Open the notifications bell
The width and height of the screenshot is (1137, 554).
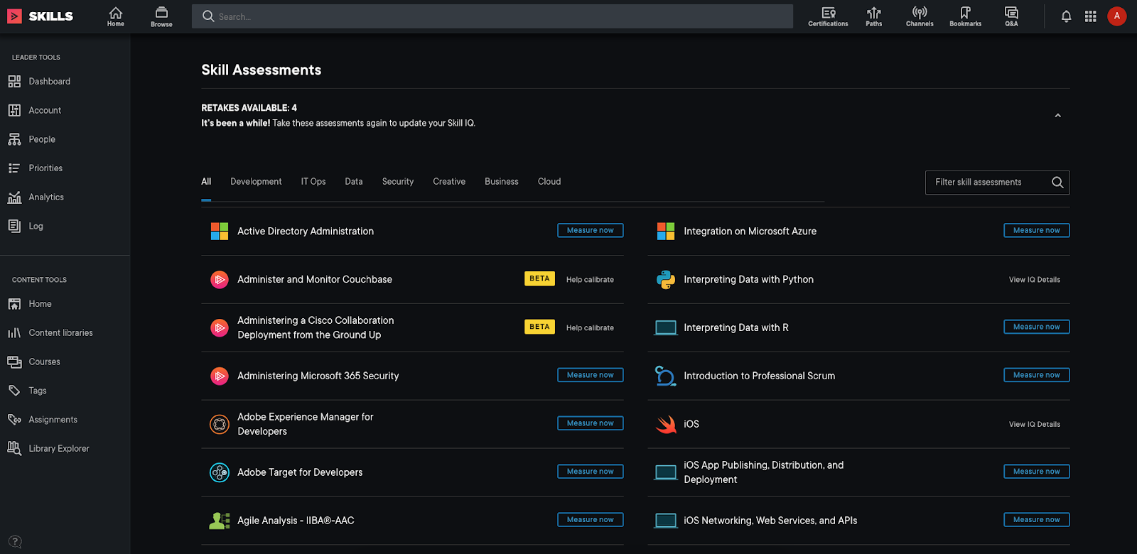click(1066, 16)
